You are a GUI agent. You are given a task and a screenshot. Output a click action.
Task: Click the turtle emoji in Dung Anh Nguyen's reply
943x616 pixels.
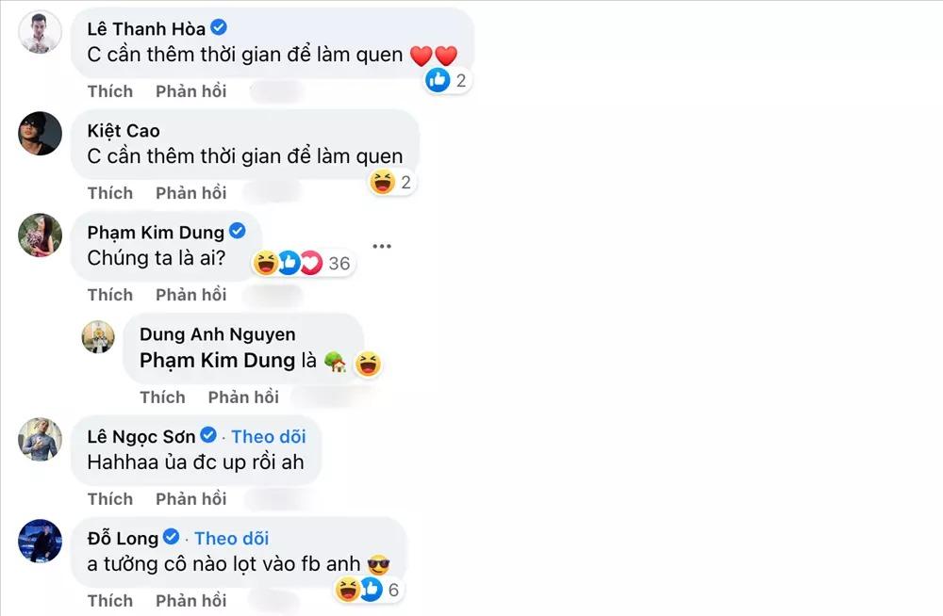tap(335, 361)
